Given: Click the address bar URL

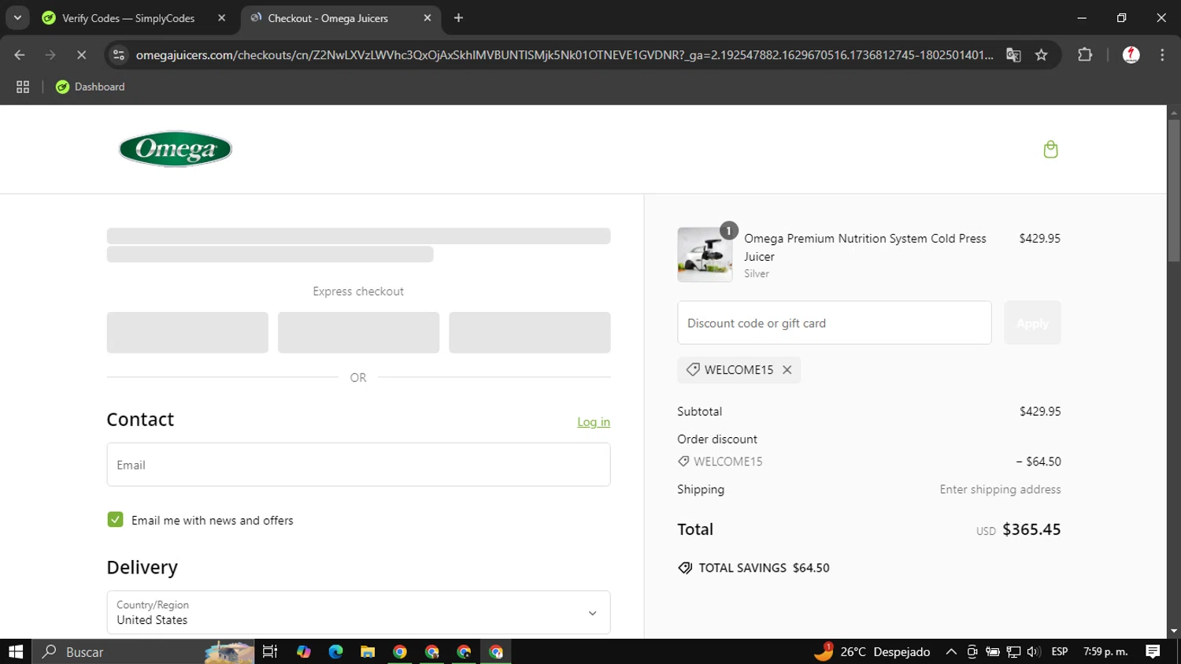Looking at the screenshot, I should coord(564,55).
